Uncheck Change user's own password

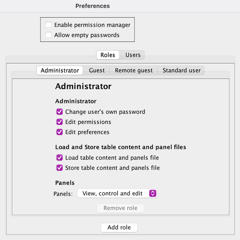coord(59,112)
